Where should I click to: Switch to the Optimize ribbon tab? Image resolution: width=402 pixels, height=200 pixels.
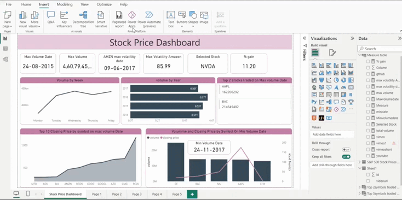(x=104, y=4)
